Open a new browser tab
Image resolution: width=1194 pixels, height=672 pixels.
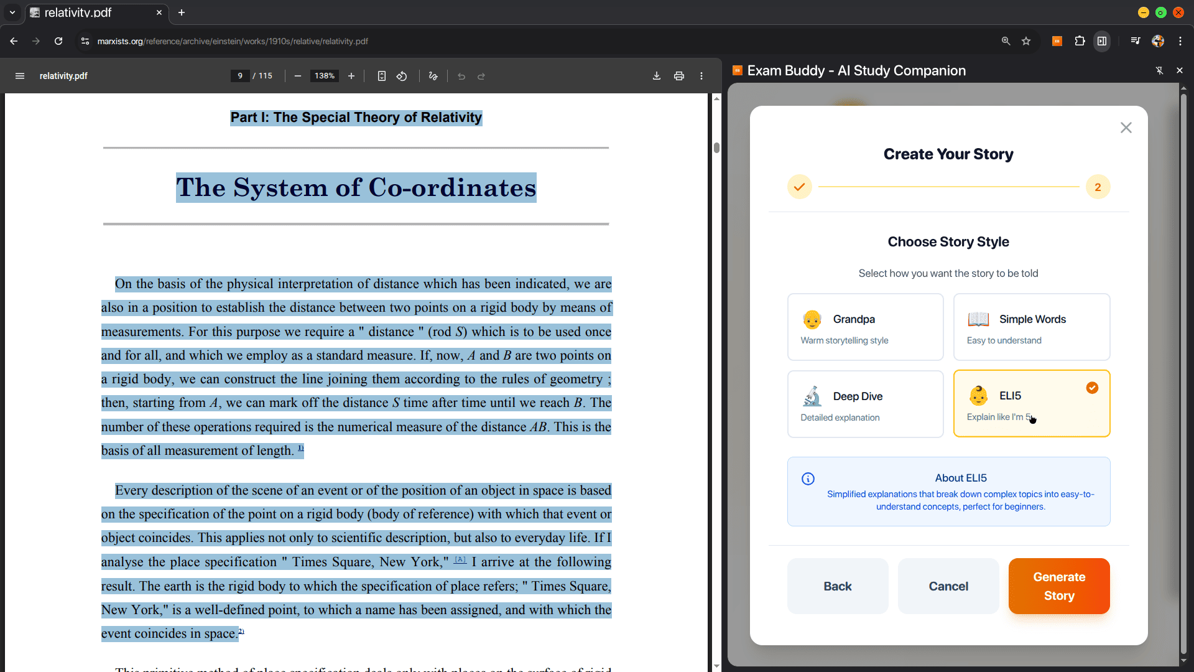(x=182, y=12)
